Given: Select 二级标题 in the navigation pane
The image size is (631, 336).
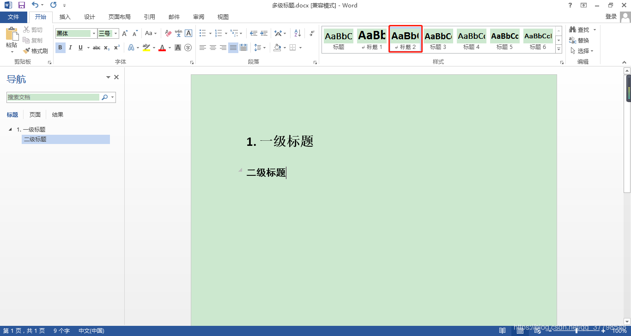Looking at the screenshot, I should coord(66,139).
